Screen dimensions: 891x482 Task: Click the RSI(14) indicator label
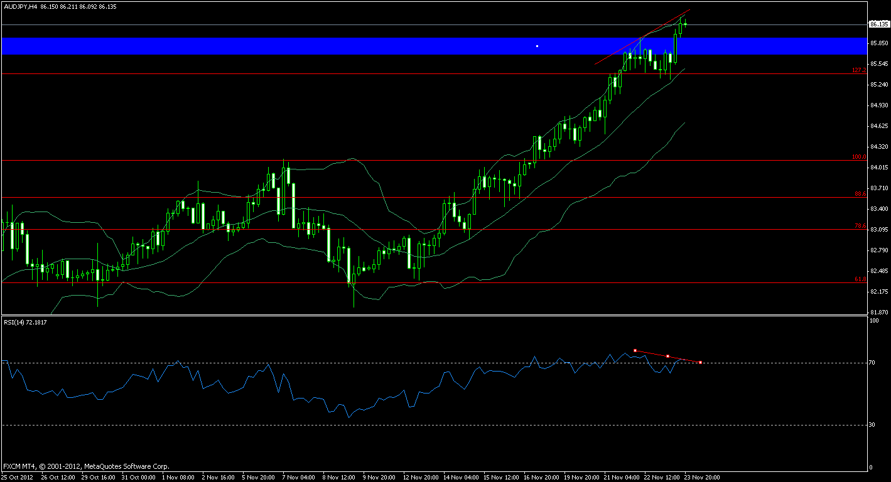click(25, 322)
